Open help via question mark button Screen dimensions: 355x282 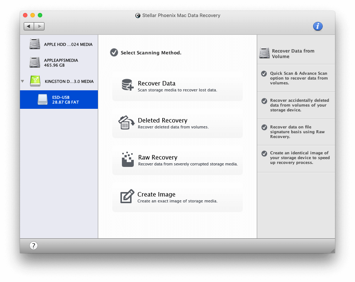[33, 246]
